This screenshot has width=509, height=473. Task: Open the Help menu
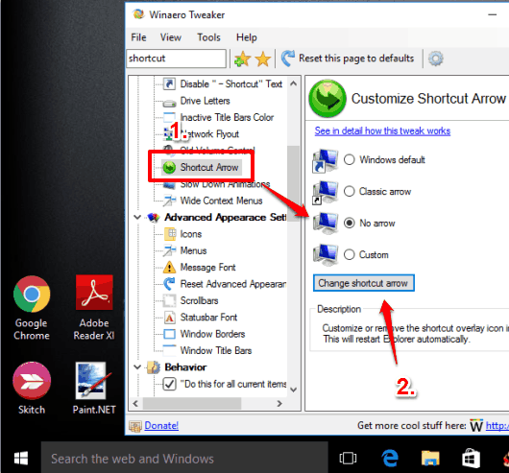point(247,37)
